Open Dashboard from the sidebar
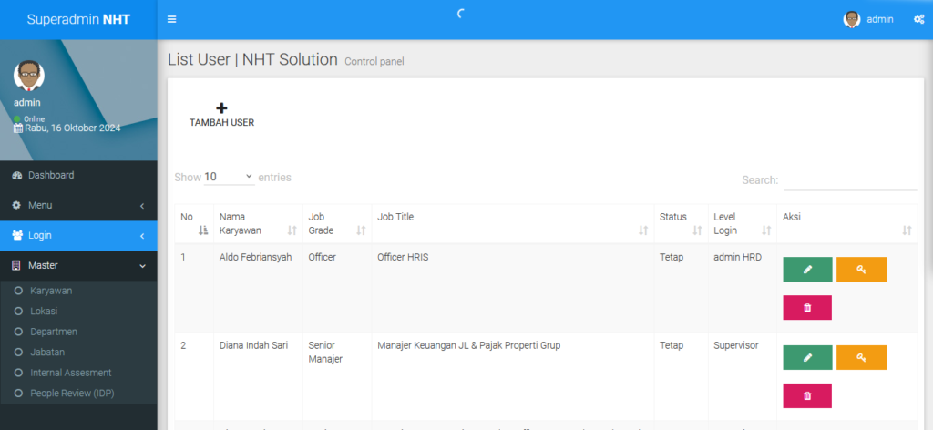The height and width of the screenshot is (430, 933). click(51, 175)
